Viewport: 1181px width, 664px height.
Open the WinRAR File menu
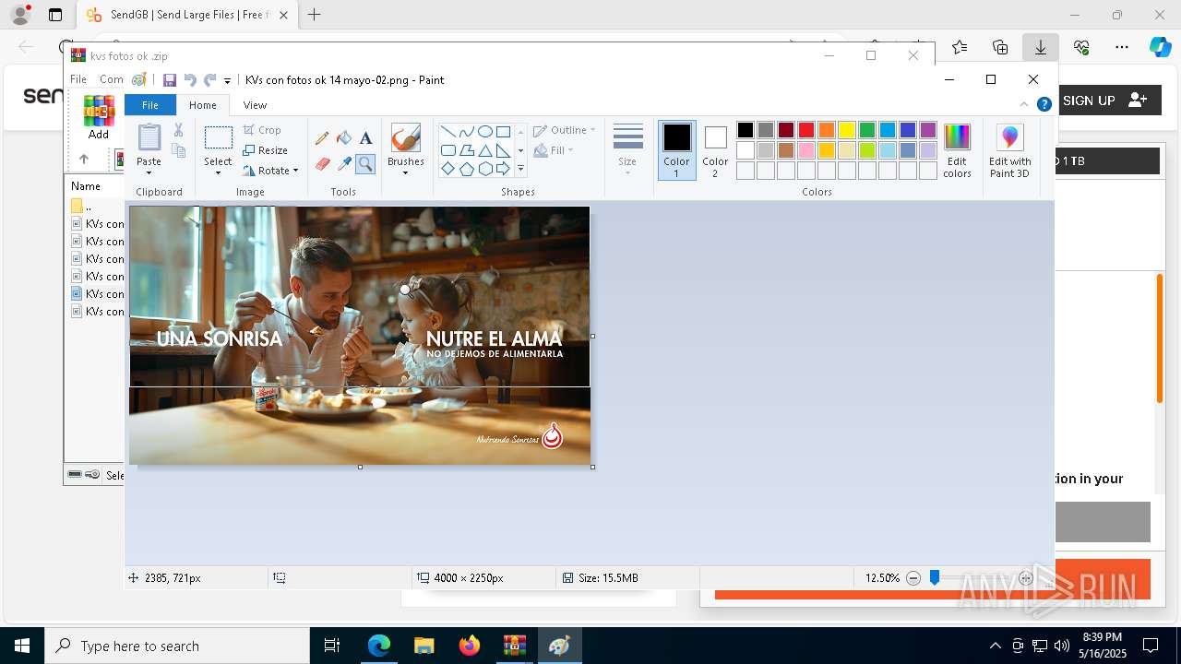(x=78, y=79)
